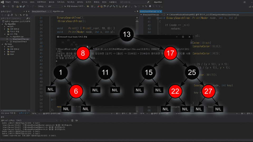Switch to 솔루션 탐색기 bottom tab

[24, 113]
